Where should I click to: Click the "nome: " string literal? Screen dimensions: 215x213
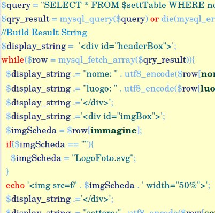click(101, 74)
